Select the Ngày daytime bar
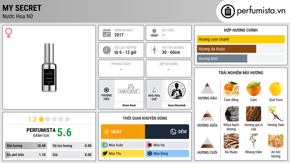 click(x=123, y=132)
